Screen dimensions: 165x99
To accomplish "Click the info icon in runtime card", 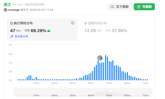I will (x=73, y=23).
